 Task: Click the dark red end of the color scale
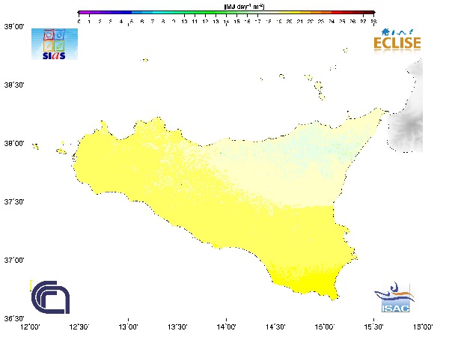coord(369,13)
